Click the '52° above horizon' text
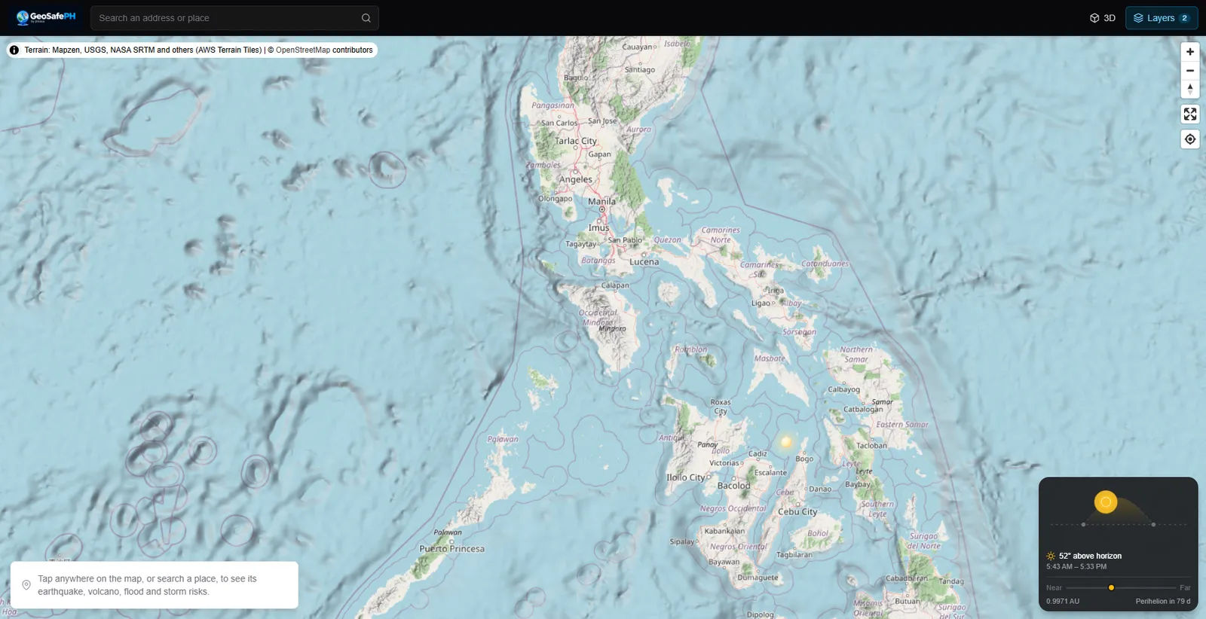Image resolution: width=1206 pixels, height=619 pixels. click(x=1090, y=556)
